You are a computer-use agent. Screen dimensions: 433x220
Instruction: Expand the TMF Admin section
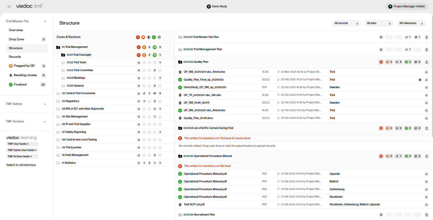click(x=26, y=104)
